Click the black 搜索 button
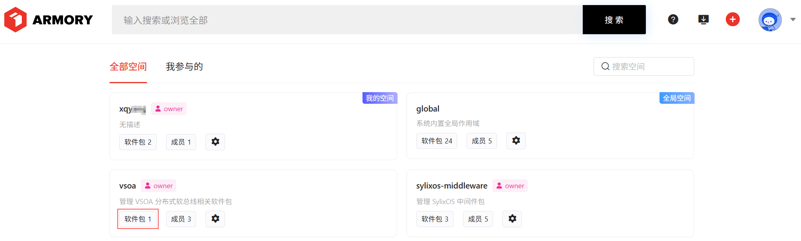The image size is (801, 241). 614,20
